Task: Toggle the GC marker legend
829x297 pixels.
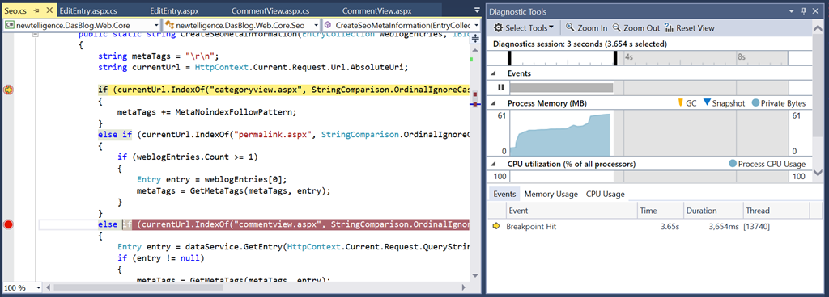Action: coord(687,103)
